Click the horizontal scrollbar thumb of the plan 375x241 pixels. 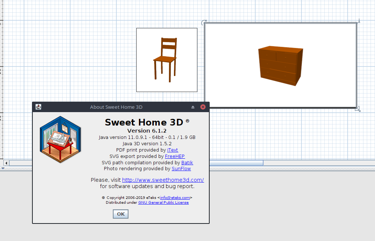click(236, 163)
